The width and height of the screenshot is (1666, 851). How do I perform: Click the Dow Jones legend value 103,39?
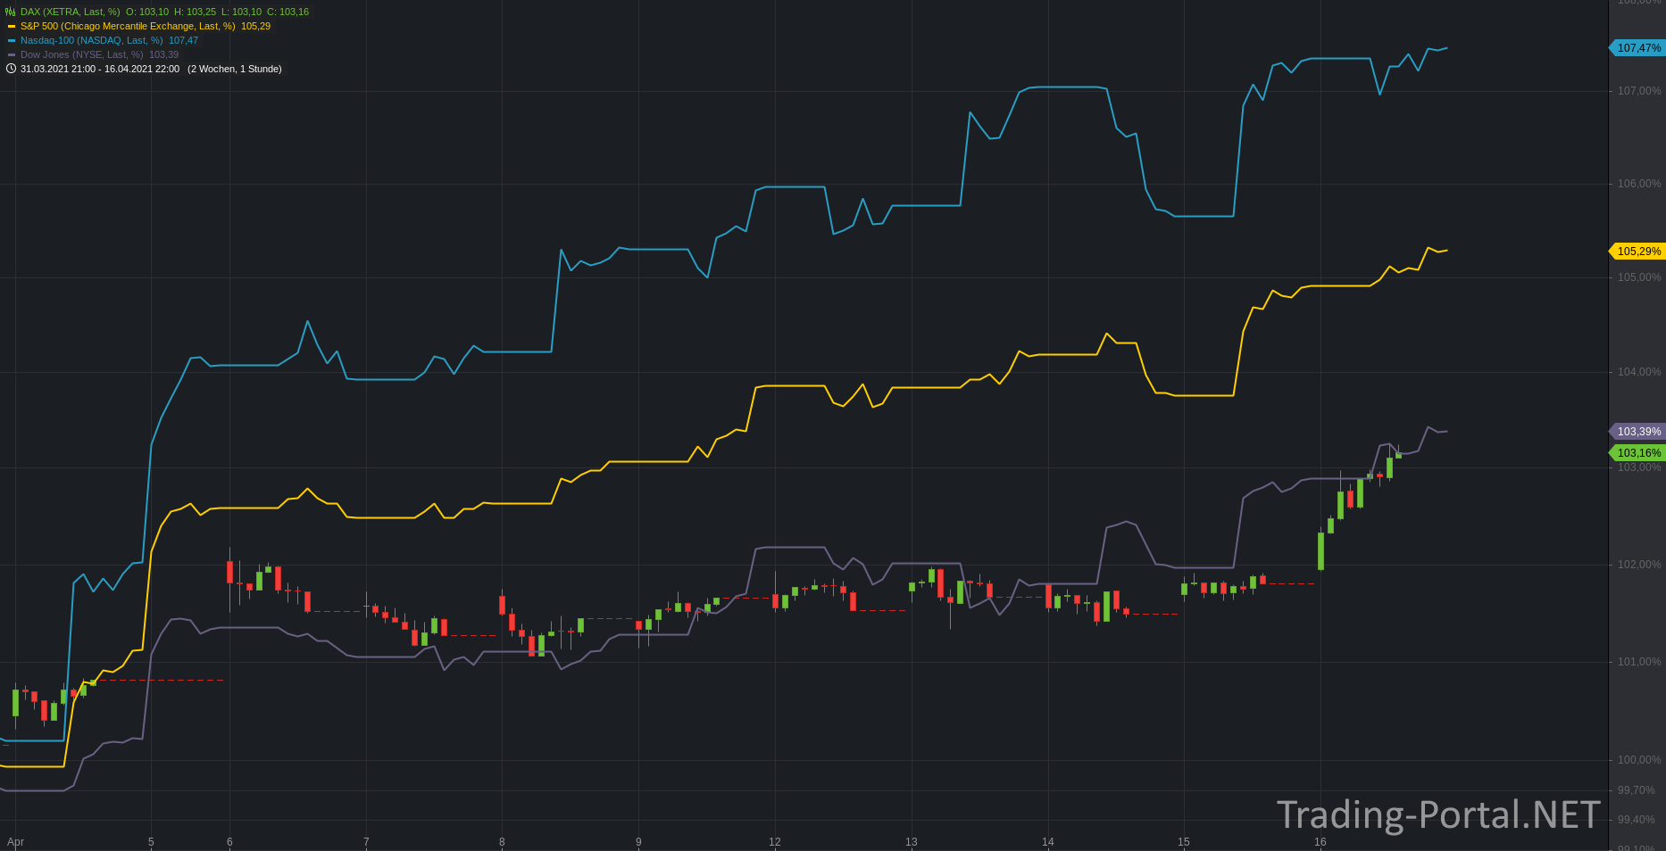pos(163,54)
